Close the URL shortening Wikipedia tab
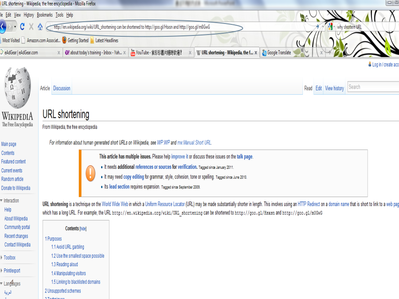Viewport: 399px width, 299px height. (256, 53)
